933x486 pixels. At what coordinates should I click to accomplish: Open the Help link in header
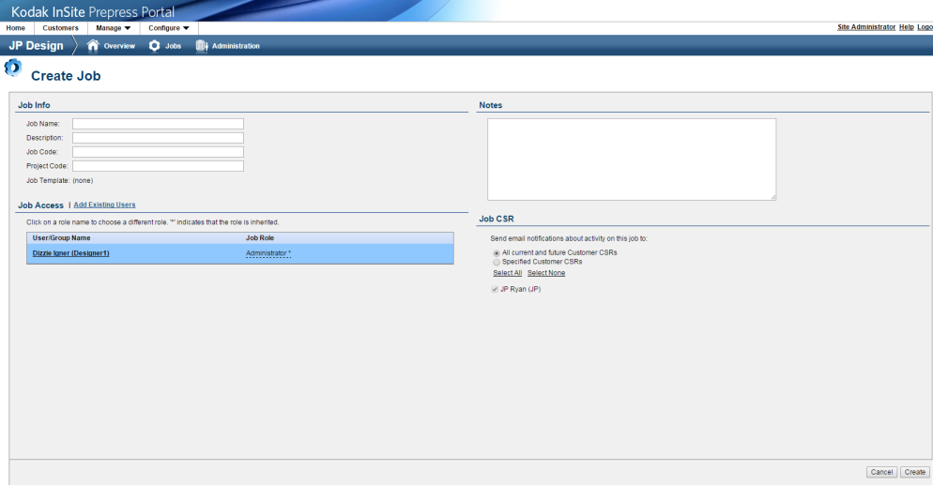pos(906,27)
